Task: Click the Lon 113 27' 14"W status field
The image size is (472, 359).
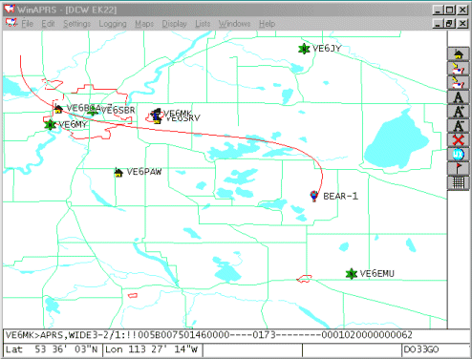Action: click(x=152, y=349)
